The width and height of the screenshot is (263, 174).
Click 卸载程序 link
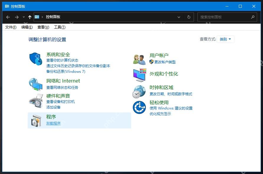point(53,123)
